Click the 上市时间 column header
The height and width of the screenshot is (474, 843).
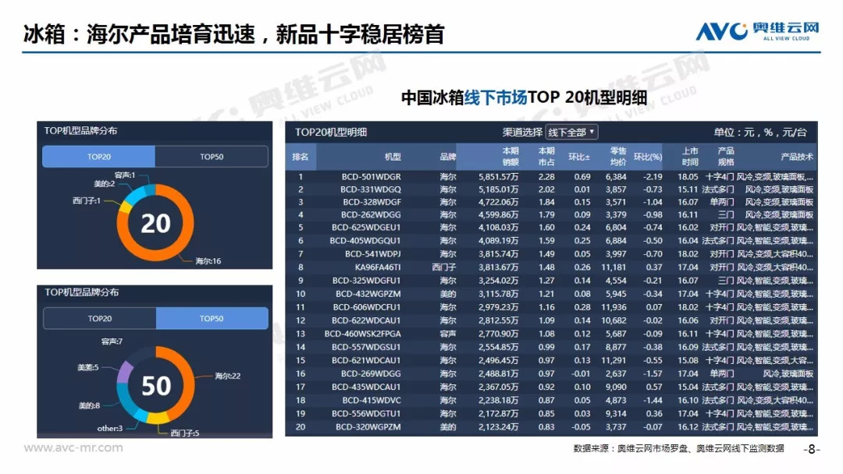click(690, 157)
